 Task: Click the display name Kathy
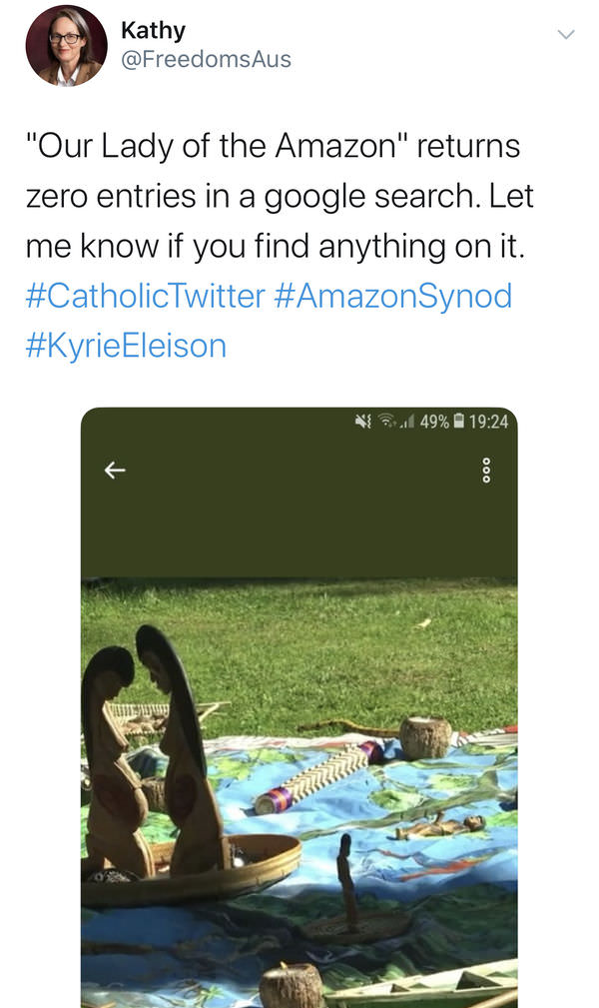coord(153,30)
